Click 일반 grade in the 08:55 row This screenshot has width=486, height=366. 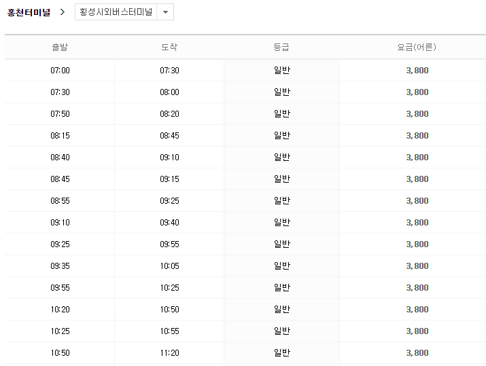(281, 201)
